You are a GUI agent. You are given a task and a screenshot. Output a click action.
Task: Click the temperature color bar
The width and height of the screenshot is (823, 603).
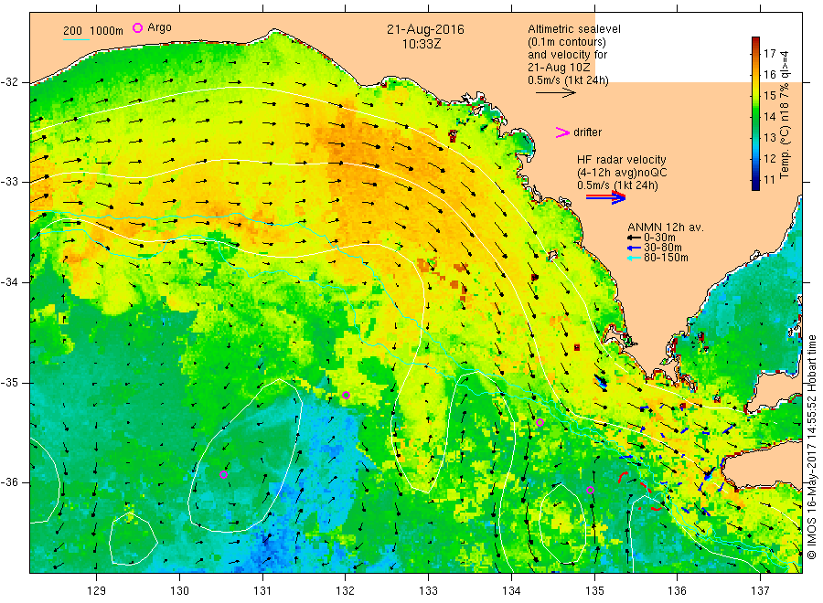coord(755,113)
